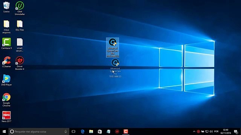Click the highlighted Advanced SystemCare Pro icon
Screen dimensions: 241x135
pyautogui.click(x=113, y=48)
